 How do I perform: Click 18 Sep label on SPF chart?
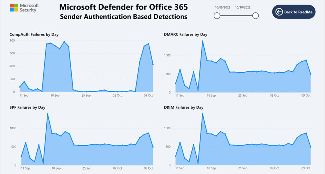tap(56, 168)
